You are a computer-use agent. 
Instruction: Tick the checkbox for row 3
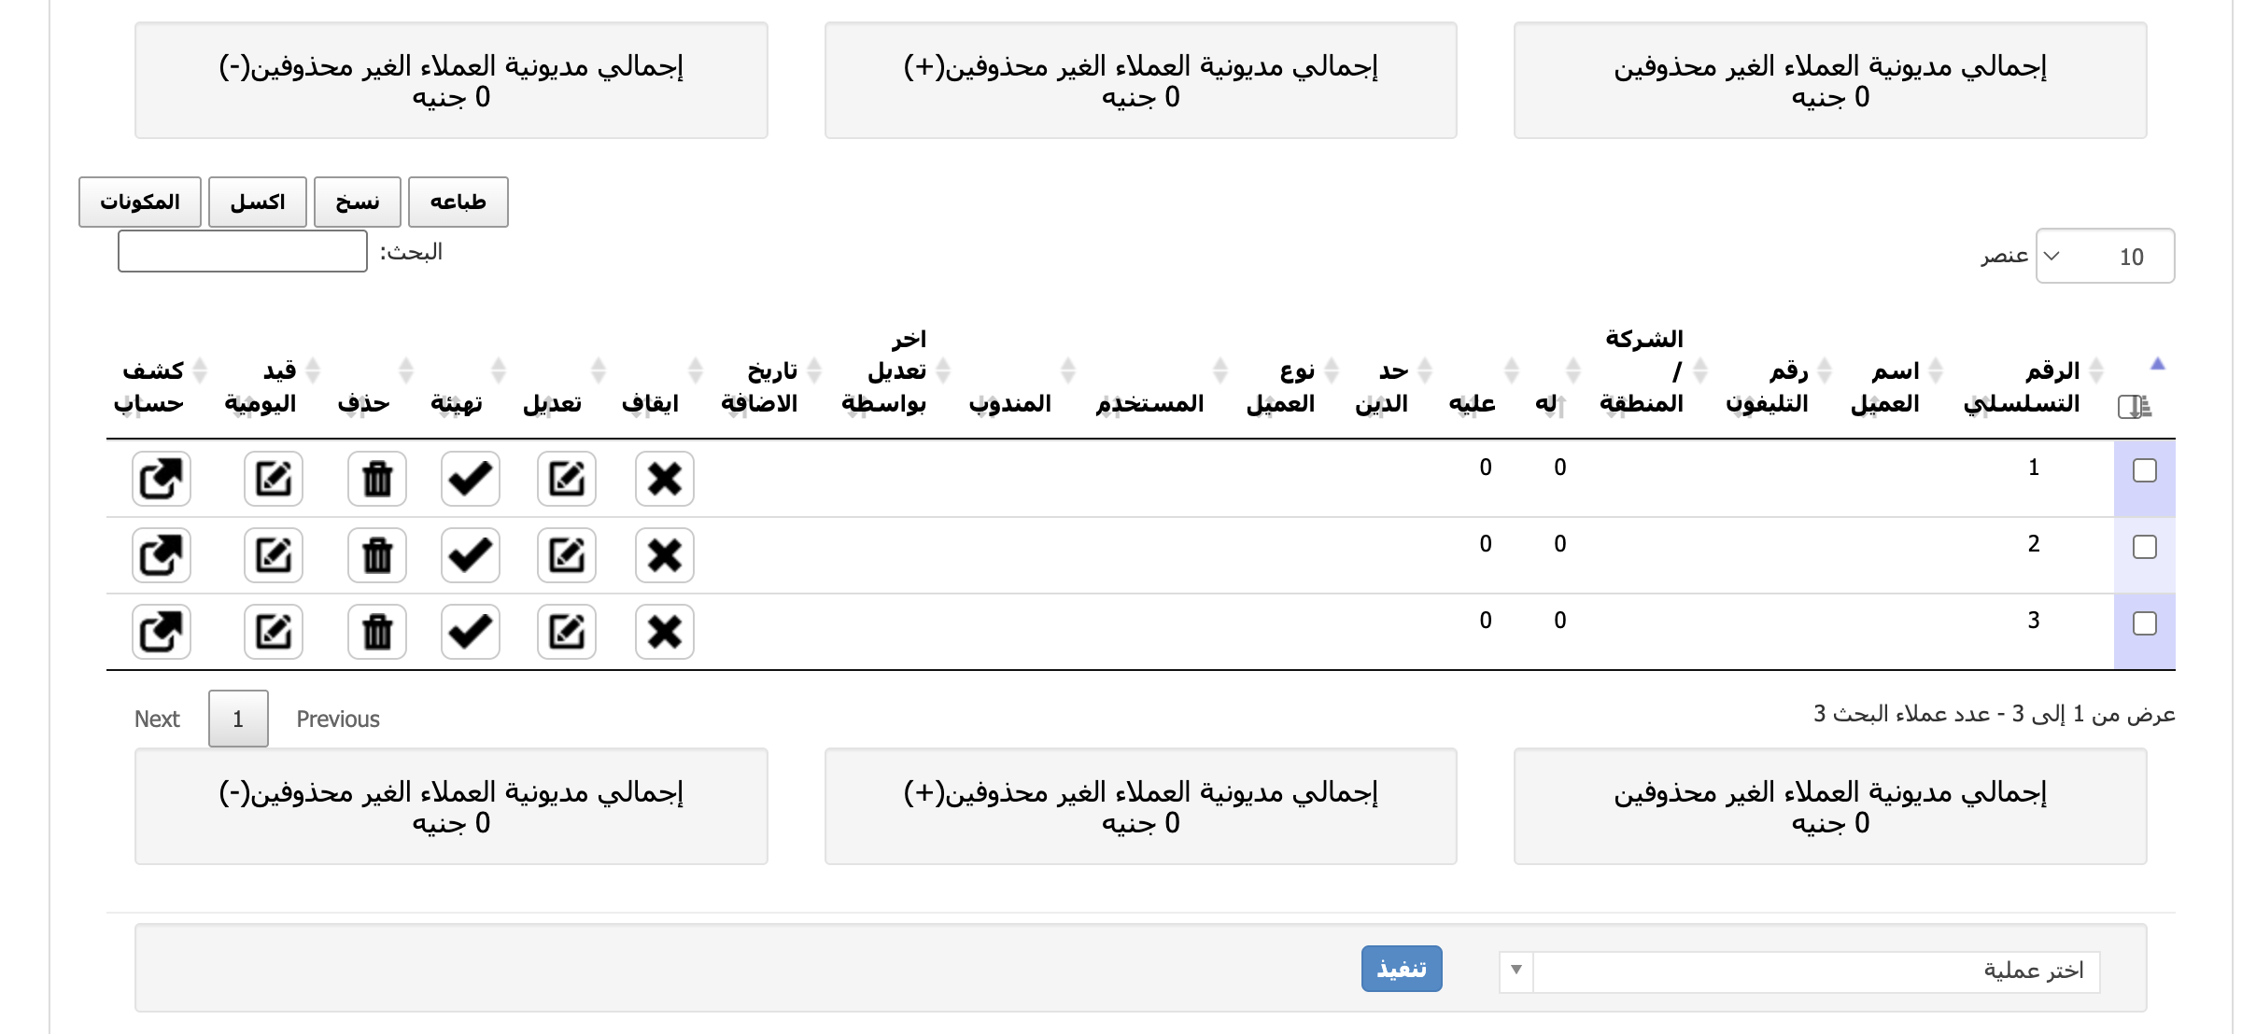point(2145,623)
